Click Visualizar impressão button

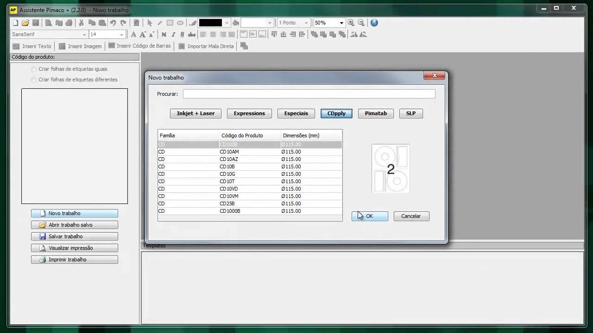75,248
